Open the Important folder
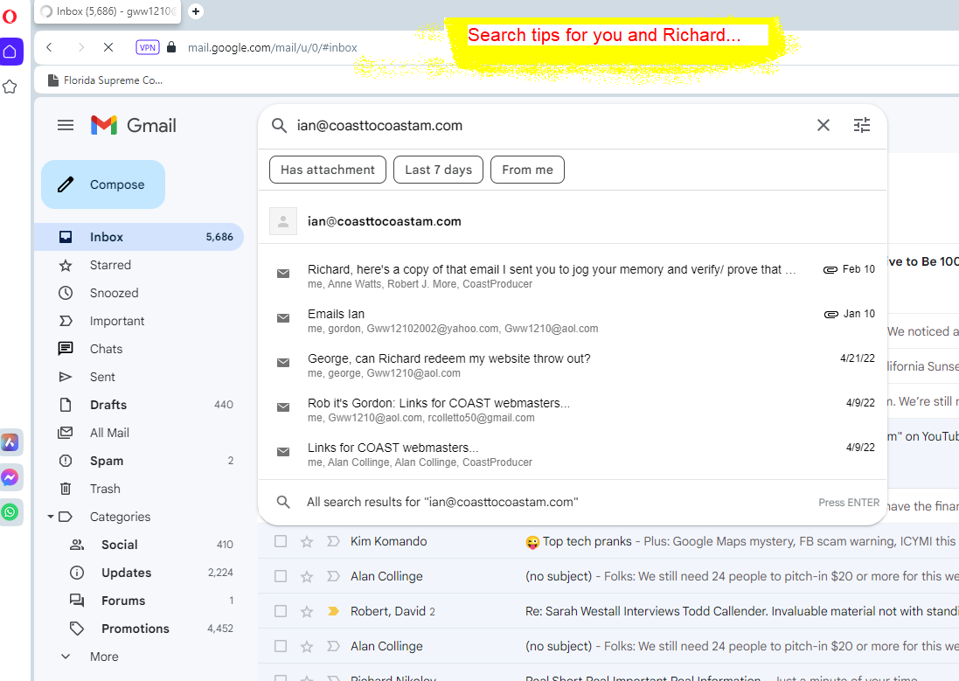The width and height of the screenshot is (959, 681). click(139, 321)
